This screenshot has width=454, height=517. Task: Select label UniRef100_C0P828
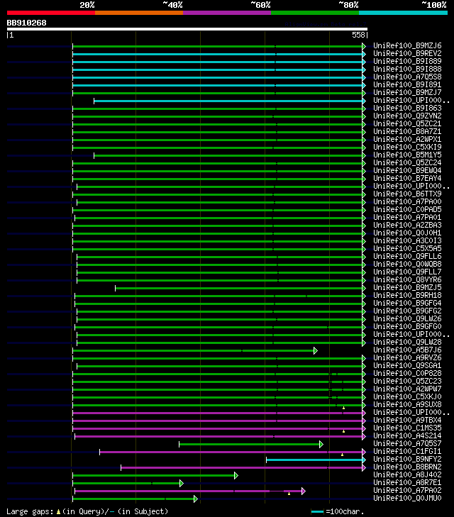[407, 374]
